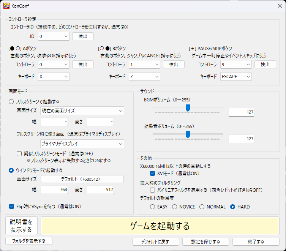Click the large ゲームを起動する launch button
Viewport: 286px width, 251px height.
(160, 226)
